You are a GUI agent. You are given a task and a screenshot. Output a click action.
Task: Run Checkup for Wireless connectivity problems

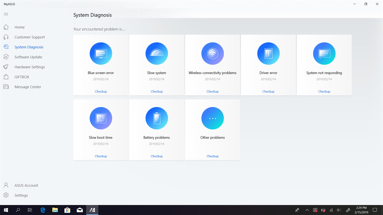pos(212,92)
